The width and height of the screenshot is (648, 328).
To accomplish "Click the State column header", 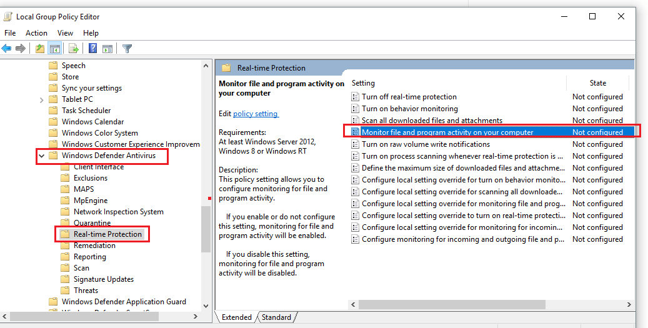I will (x=598, y=83).
